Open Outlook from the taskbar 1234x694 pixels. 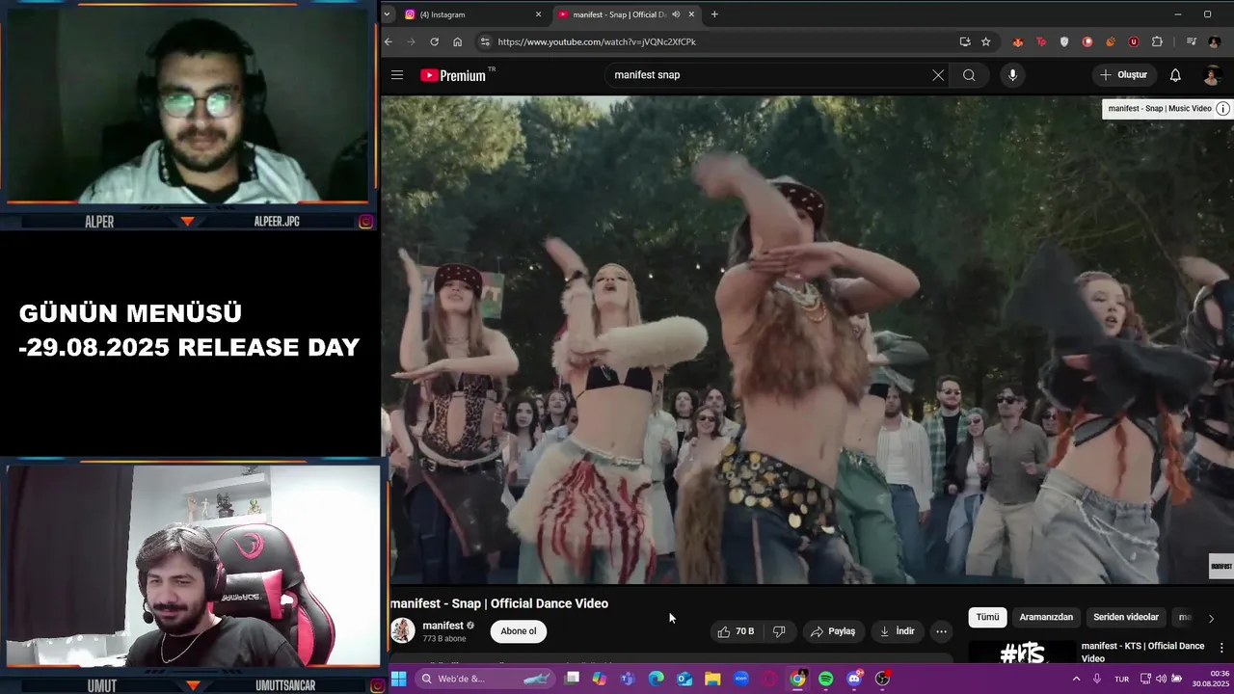click(684, 679)
